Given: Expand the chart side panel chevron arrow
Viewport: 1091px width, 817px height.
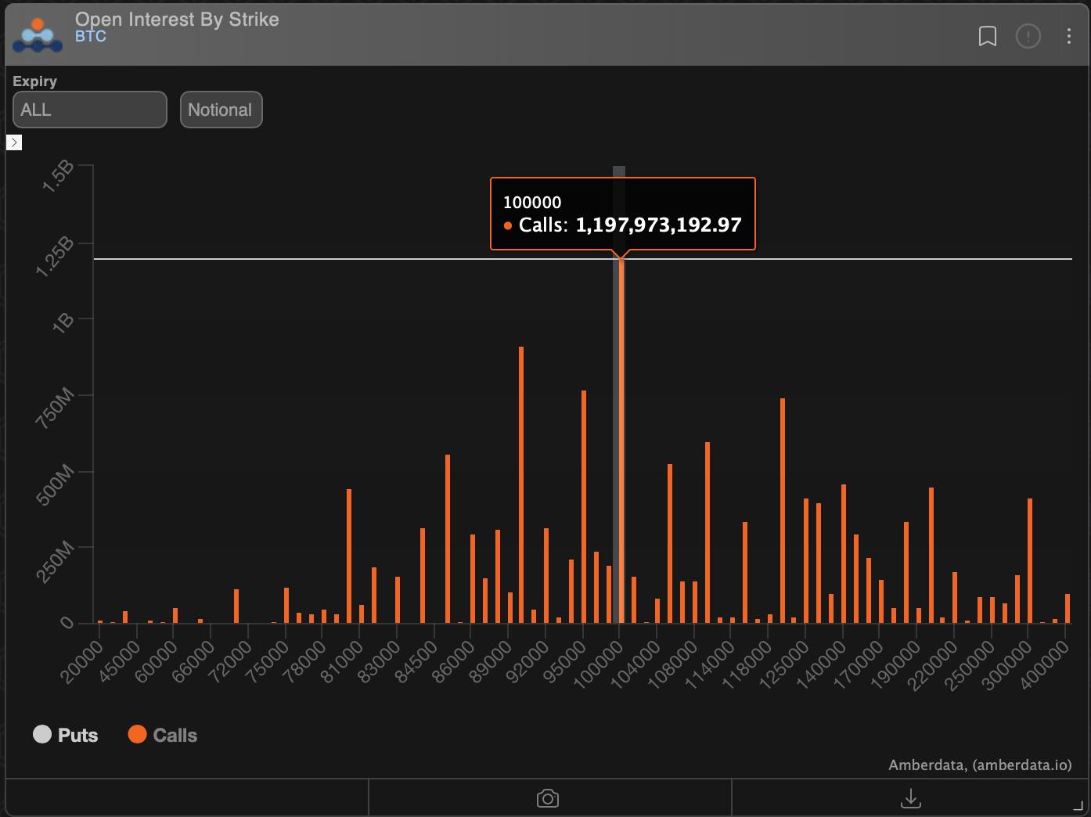Looking at the screenshot, I should (x=14, y=142).
